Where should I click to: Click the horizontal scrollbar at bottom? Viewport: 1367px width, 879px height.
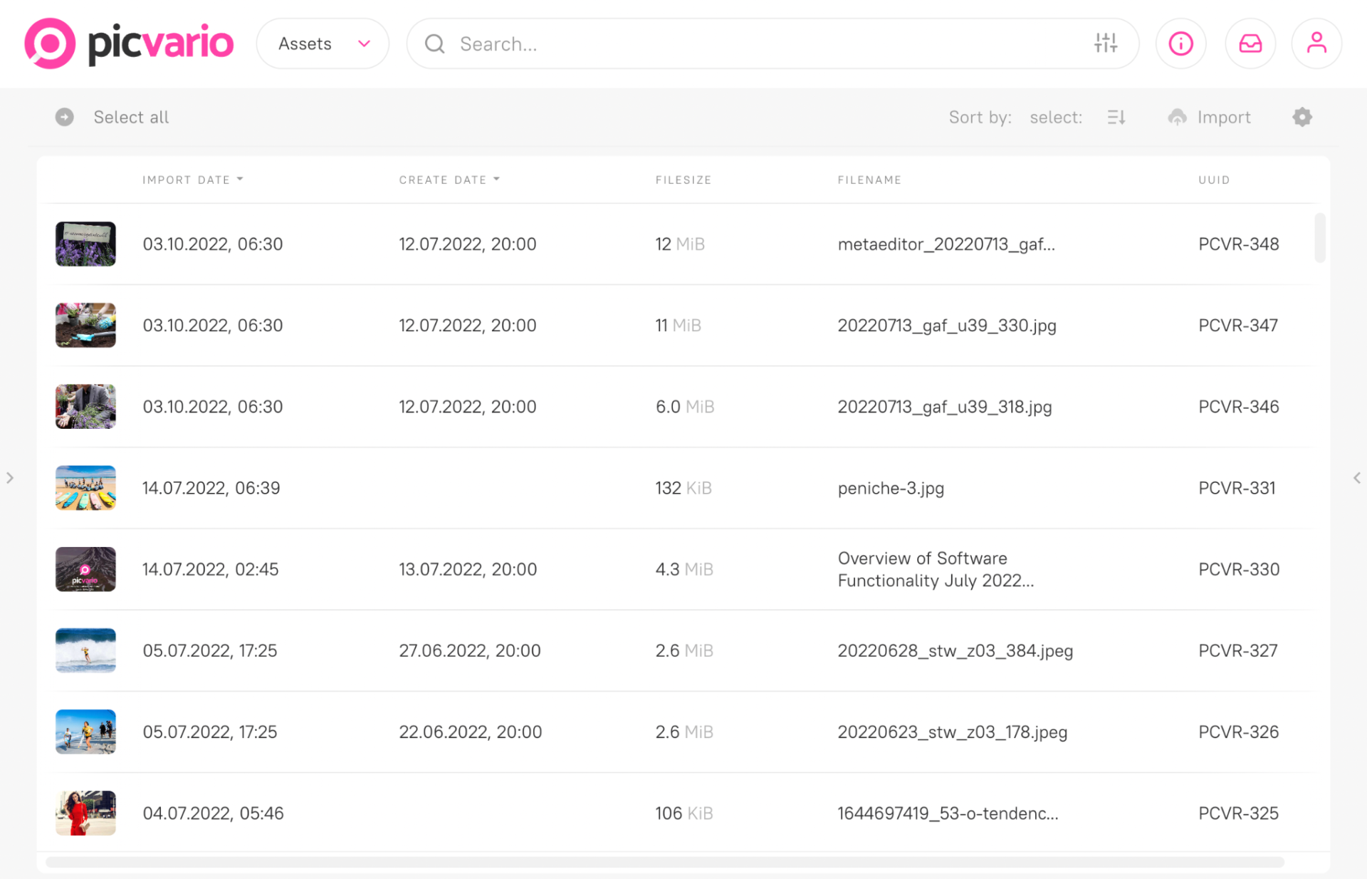(664, 862)
